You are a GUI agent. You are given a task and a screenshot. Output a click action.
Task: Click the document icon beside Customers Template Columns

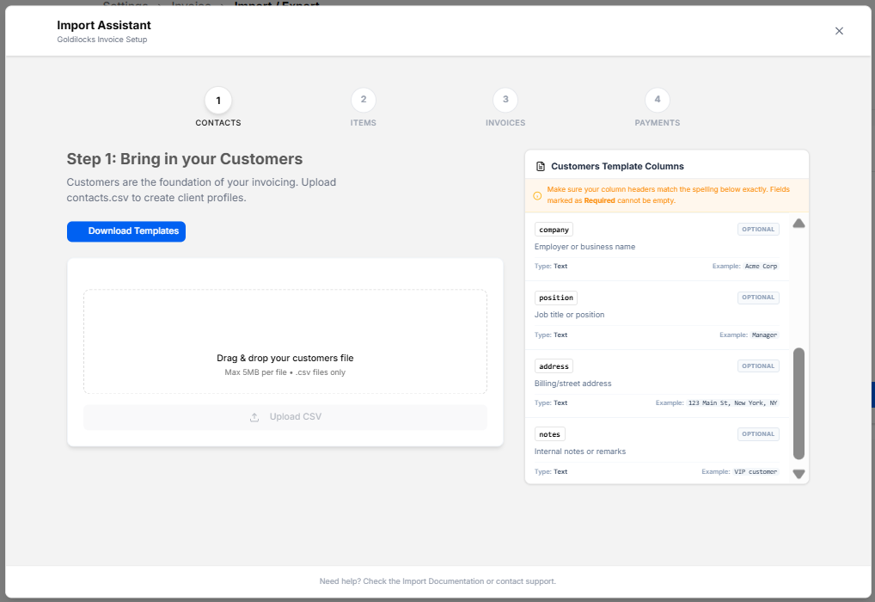pos(540,167)
